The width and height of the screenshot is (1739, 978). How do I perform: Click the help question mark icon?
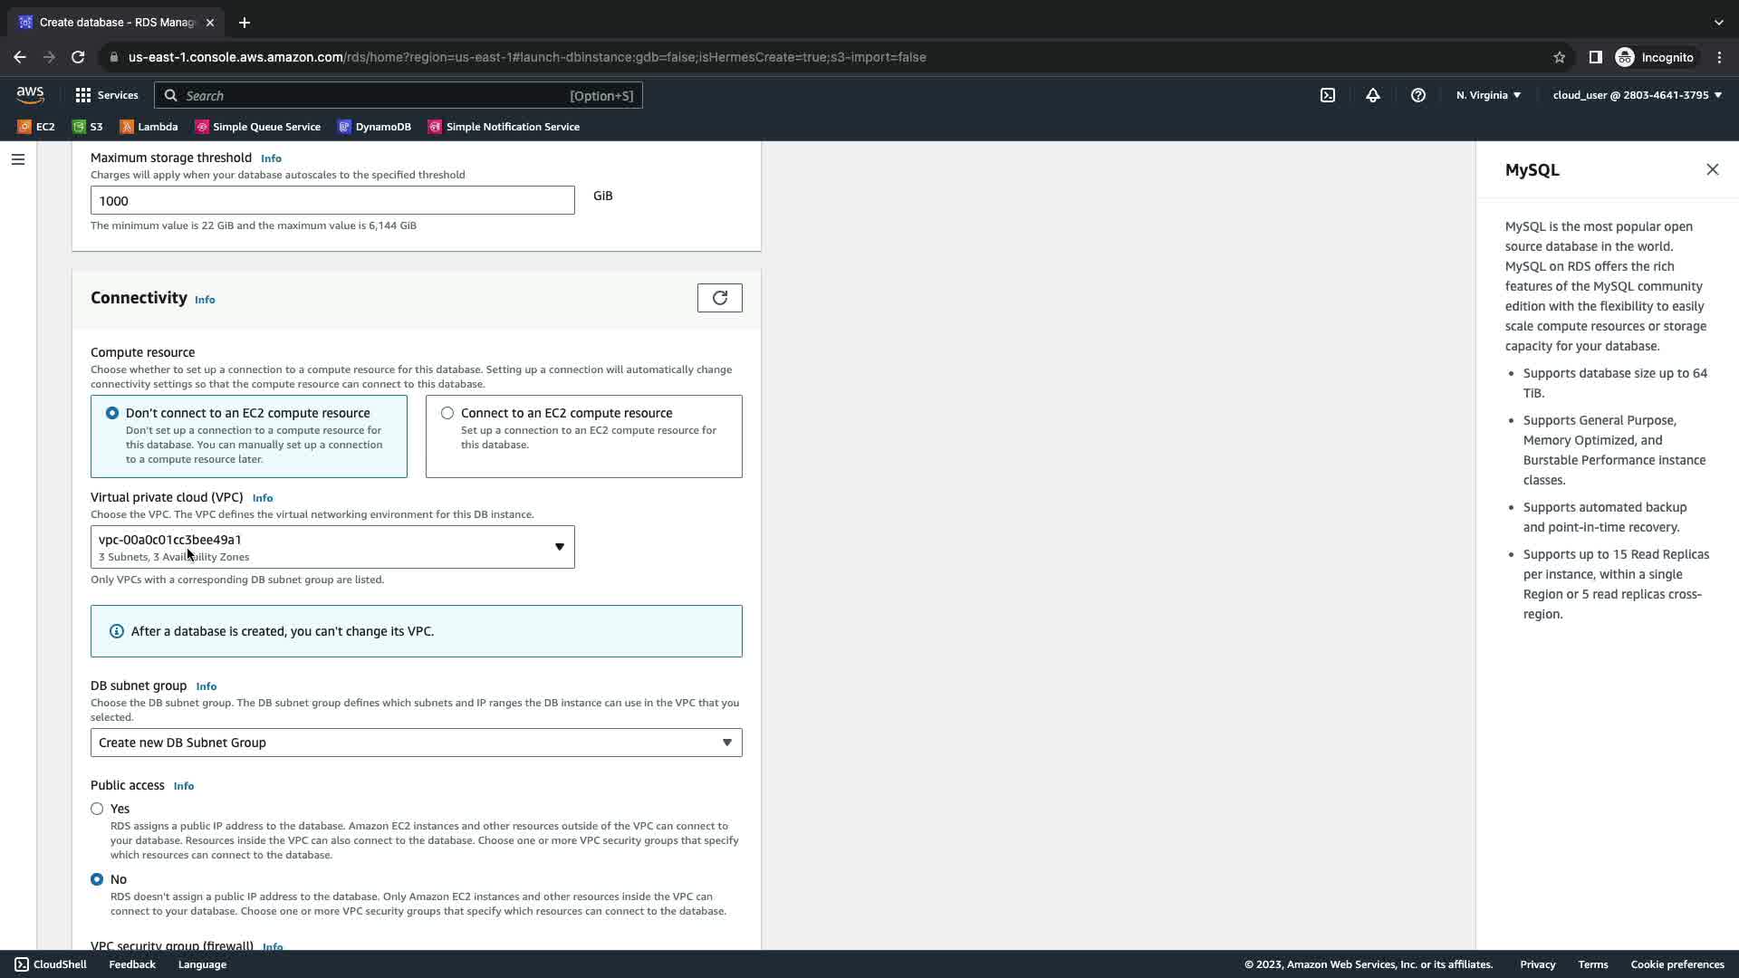1417,95
